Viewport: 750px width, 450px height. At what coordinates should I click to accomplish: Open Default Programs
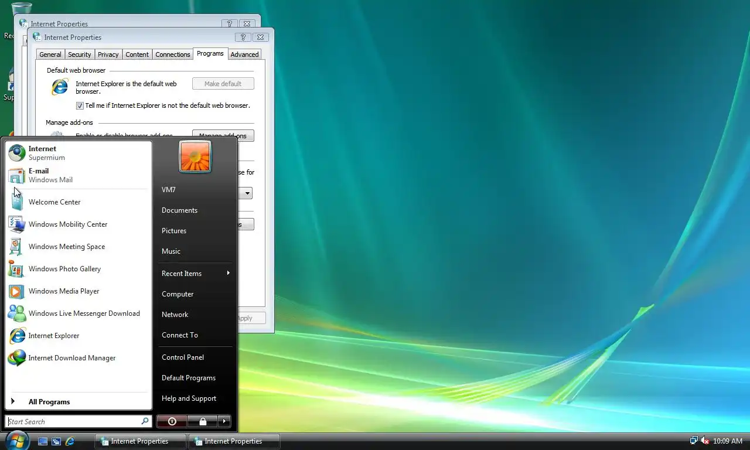(x=195, y=378)
